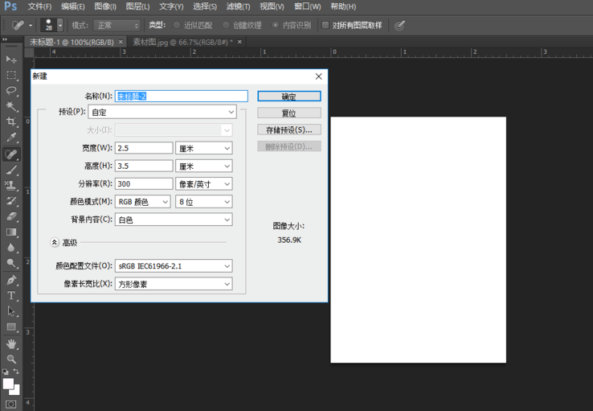Select the Lasso tool
The image size is (593, 411).
(11, 91)
